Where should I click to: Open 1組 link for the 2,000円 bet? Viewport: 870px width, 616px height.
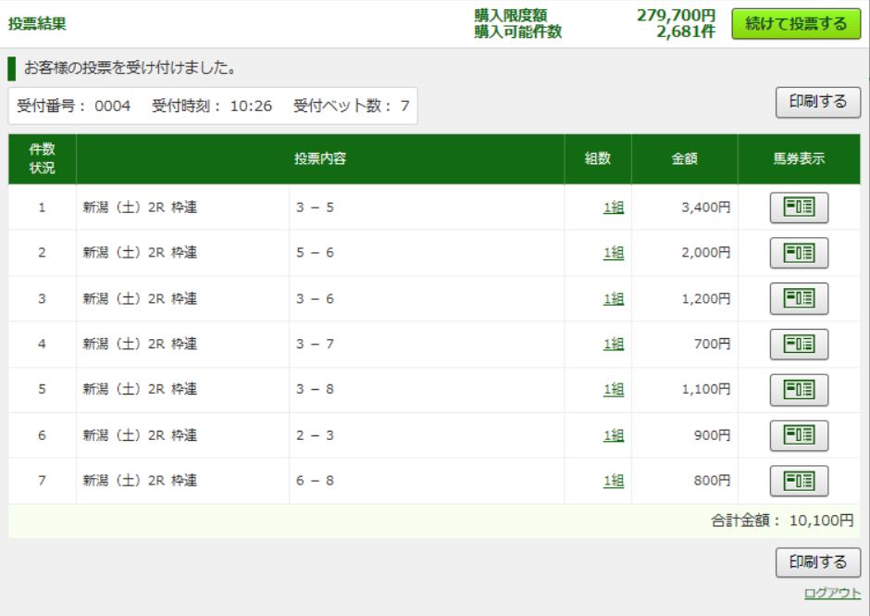(613, 253)
